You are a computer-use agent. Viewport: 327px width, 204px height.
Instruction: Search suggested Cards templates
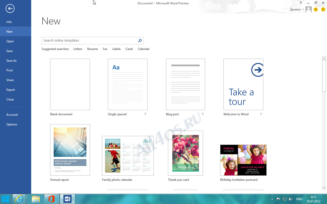coord(129,49)
